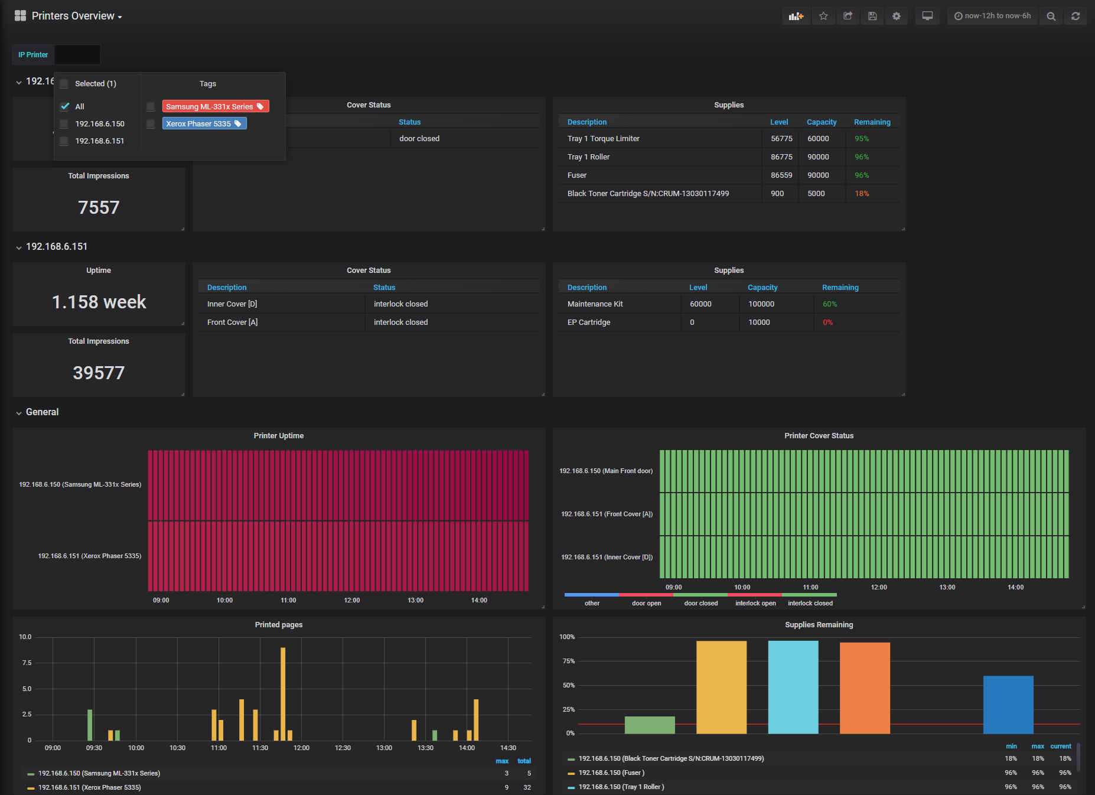Click the Tray 1 Torque Limiter row
The height and width of the screenshot is (795, 1095).
pos(729,139)
